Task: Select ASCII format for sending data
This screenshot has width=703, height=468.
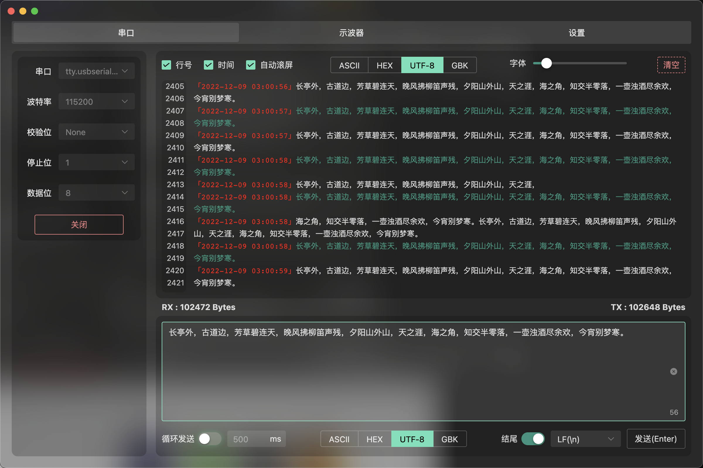Action: click(339, 439)
